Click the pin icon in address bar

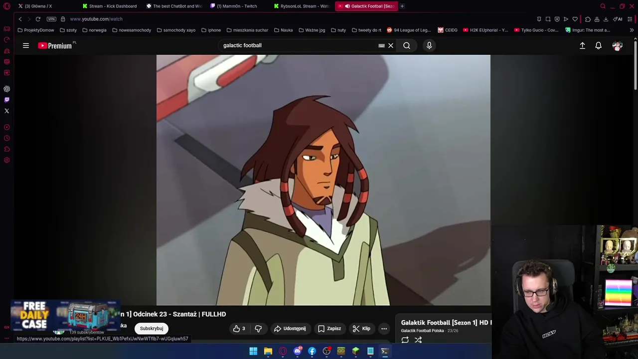click(x=539, y=19)
